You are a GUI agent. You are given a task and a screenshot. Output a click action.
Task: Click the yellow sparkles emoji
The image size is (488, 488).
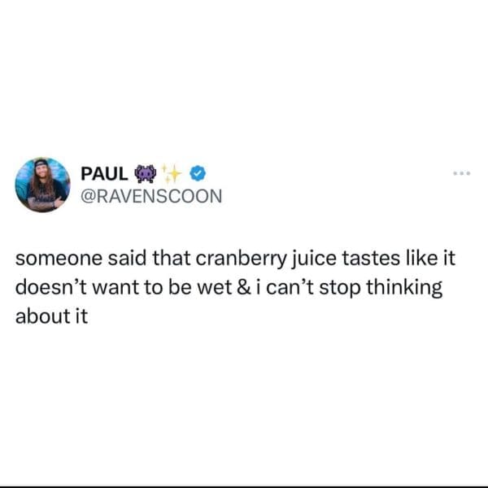pyautogui.click(x=172, y=173)
